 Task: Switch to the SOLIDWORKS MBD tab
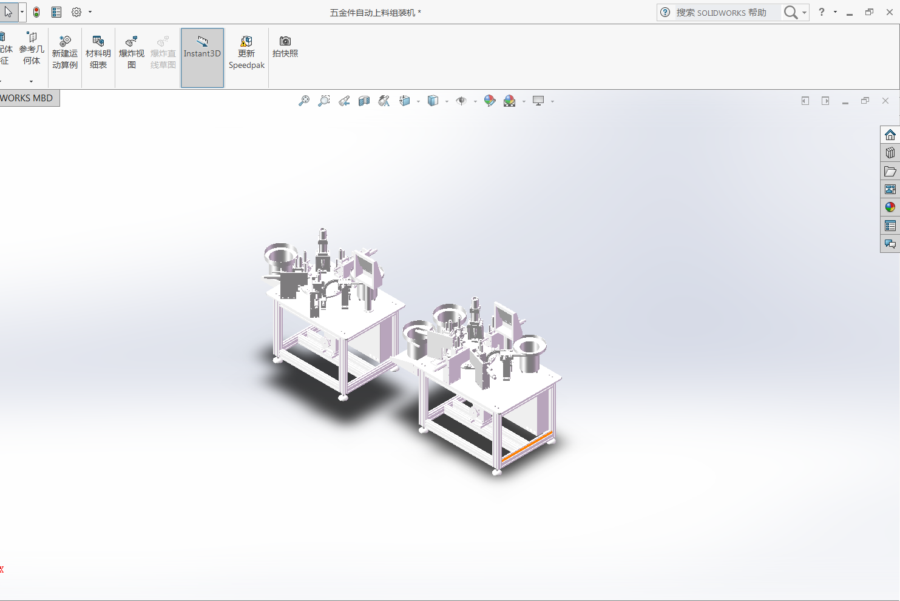[x=27, y=98]
